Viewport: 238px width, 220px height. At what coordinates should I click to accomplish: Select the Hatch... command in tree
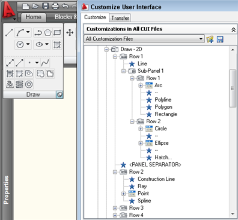pos(163,157)
